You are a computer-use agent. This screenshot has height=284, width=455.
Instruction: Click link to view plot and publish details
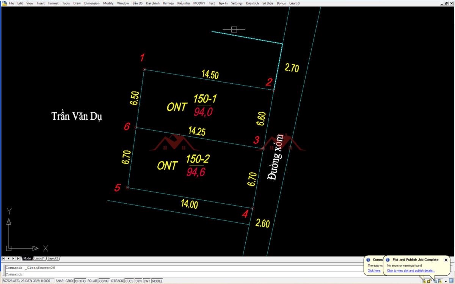pos(411,271)
